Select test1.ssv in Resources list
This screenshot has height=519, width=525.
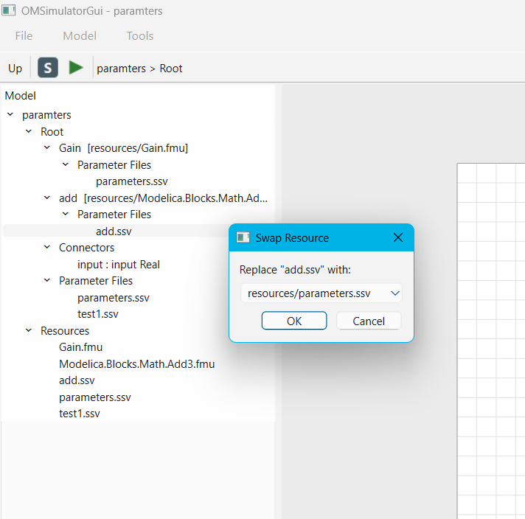click(x=80, y=414)
